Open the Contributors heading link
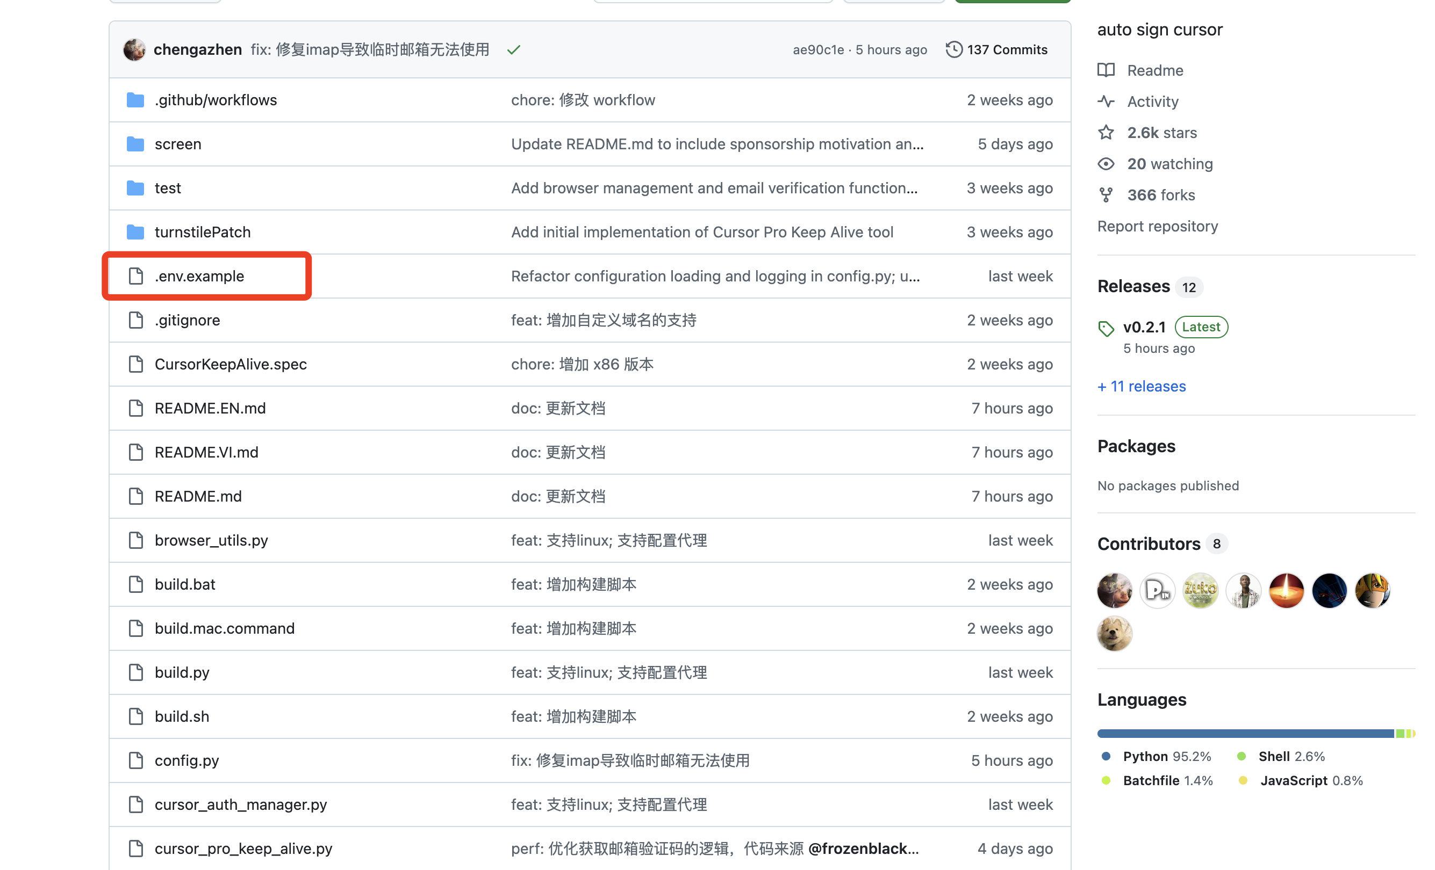 point(1149,544)
